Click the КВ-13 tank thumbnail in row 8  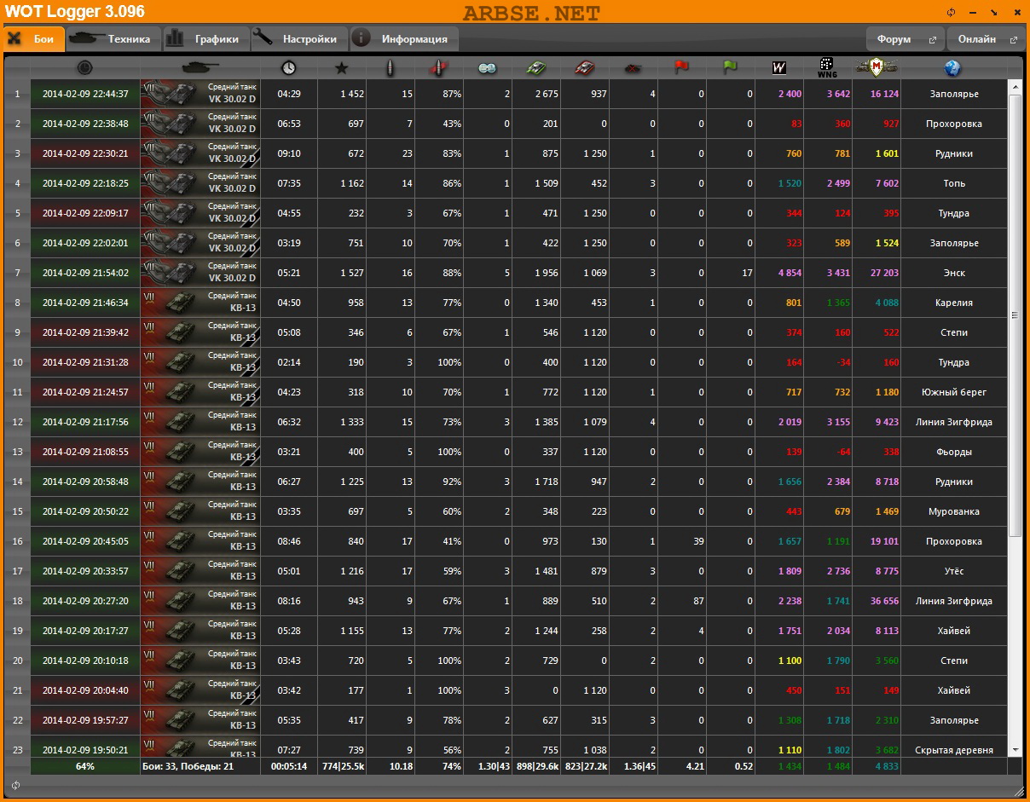pyautogui.click(x=171, y=303)
